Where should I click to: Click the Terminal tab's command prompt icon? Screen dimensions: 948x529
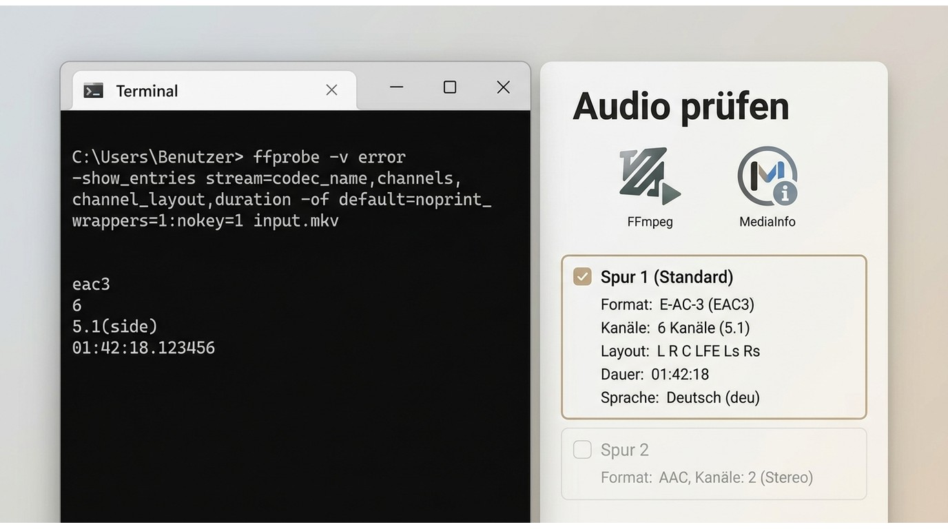tap(93, 90)
